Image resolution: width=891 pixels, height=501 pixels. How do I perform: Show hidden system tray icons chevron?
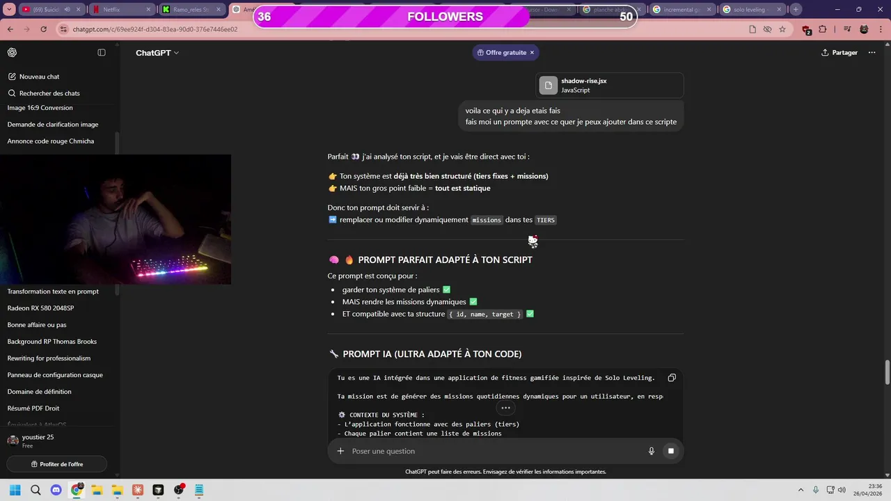pos(800,490)
